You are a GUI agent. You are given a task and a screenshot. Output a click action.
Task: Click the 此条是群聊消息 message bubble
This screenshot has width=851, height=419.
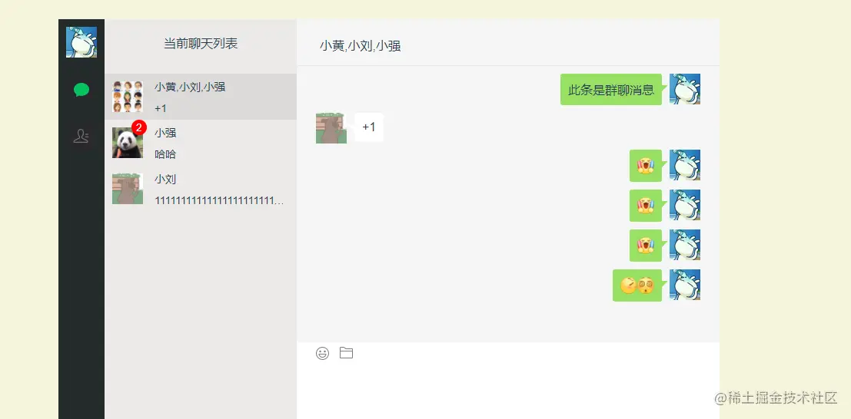point(611,90)
